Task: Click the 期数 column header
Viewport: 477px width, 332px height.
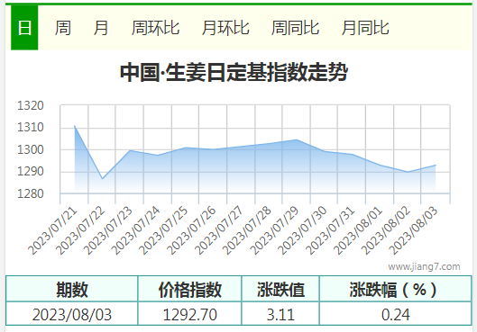Action: coord(72,289)
